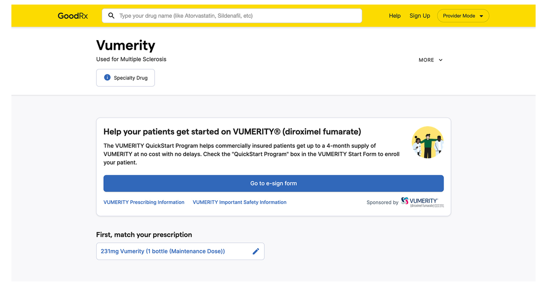Click the Go to e-sign form button

[273, 183]
